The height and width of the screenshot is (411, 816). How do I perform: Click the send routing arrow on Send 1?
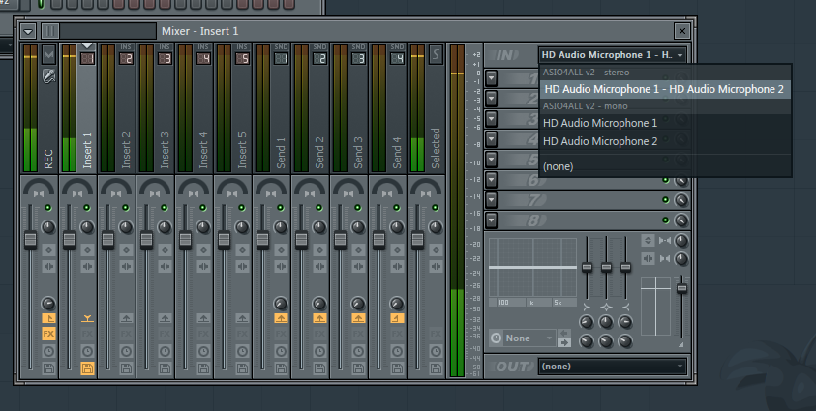281,317
